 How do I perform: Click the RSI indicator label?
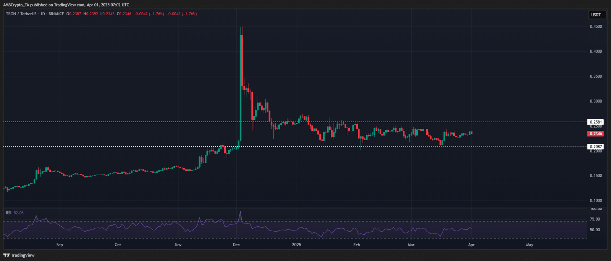coord(8,213)
